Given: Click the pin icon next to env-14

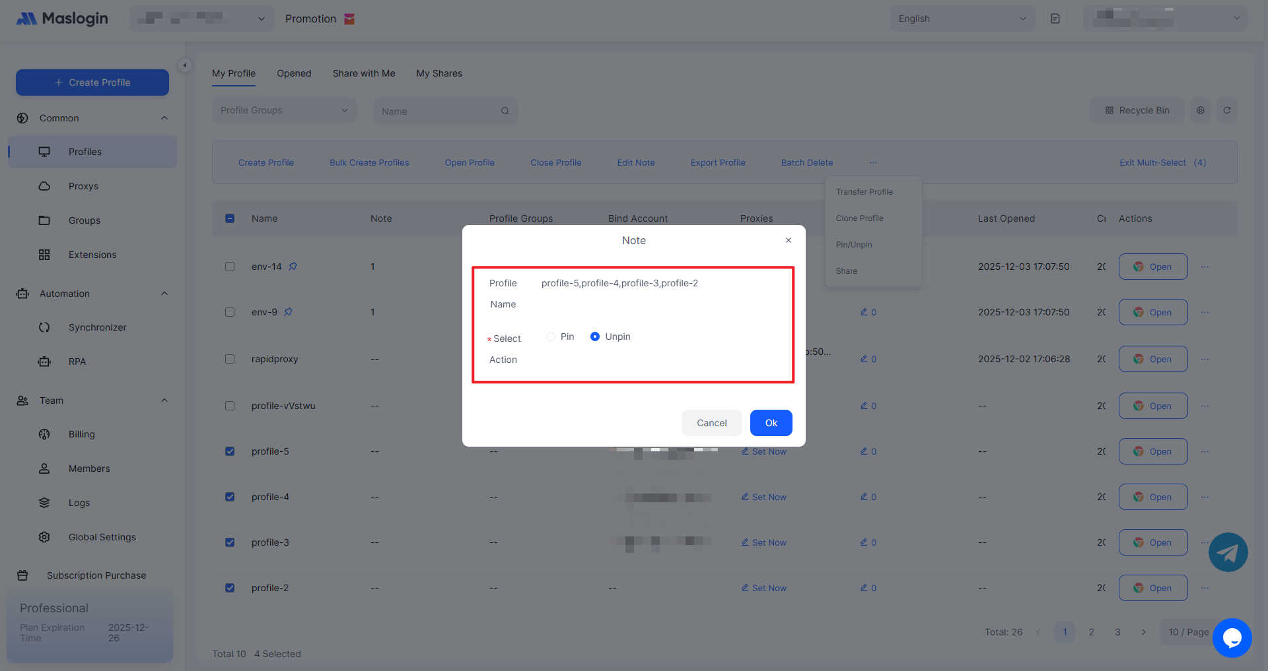Looking at the screenshot, I should click(x=293, y=267).
